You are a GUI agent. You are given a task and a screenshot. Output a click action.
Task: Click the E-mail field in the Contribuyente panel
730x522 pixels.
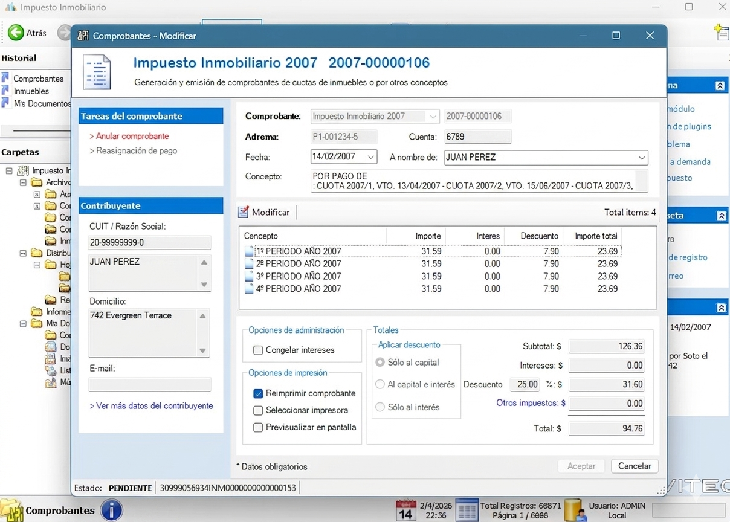point(150,384)
